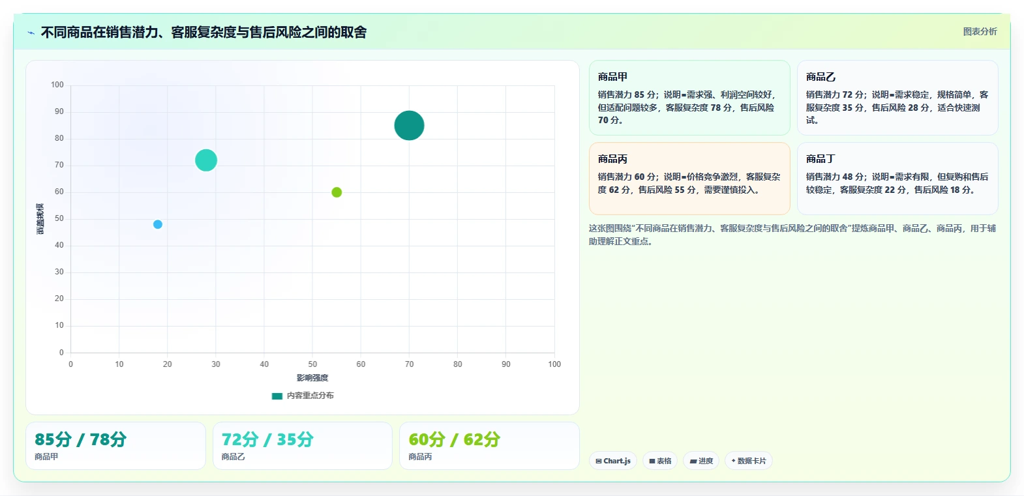This screenshot has height=496, width=1024.
Task: Open the 商品乙 description card
Action: tap(897, 98)
